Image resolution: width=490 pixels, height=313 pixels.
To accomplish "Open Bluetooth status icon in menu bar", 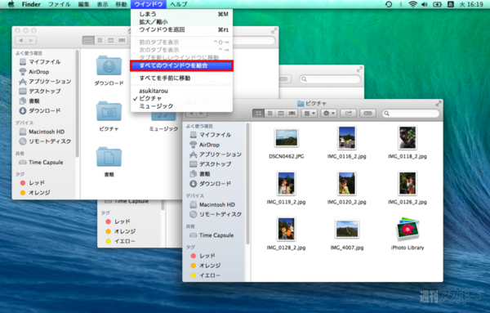I will pyautogui.click(x=401, y=4).
